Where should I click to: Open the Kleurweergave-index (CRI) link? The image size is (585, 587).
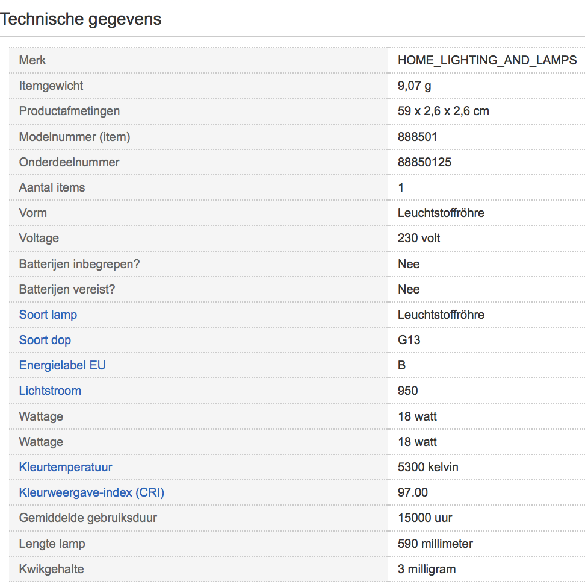click(x=91, y=492)
